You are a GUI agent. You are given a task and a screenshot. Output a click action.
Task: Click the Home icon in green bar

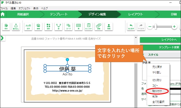tap(2, 14)
